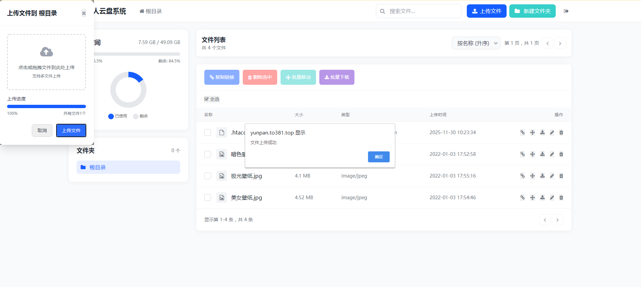
Task: Click the 根目录 breadcrumb in the header
Action: [151, 11]
